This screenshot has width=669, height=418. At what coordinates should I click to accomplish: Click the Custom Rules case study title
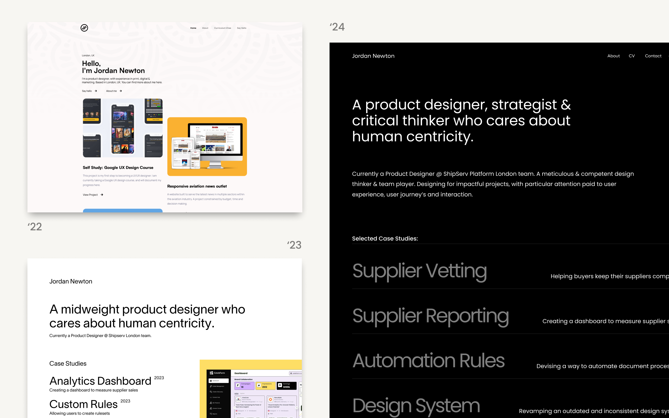coord(83,404)
